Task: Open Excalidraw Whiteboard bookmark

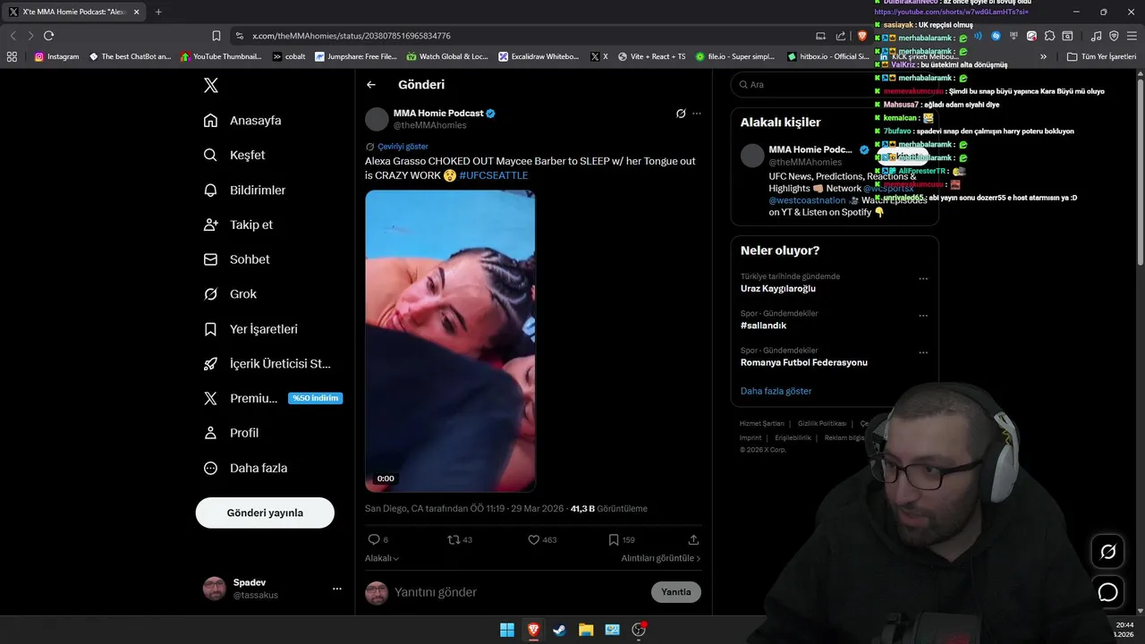Action: pos(539,56)
